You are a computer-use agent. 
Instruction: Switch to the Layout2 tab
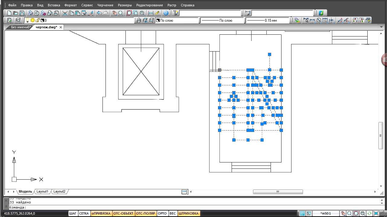tap(59, 191)
